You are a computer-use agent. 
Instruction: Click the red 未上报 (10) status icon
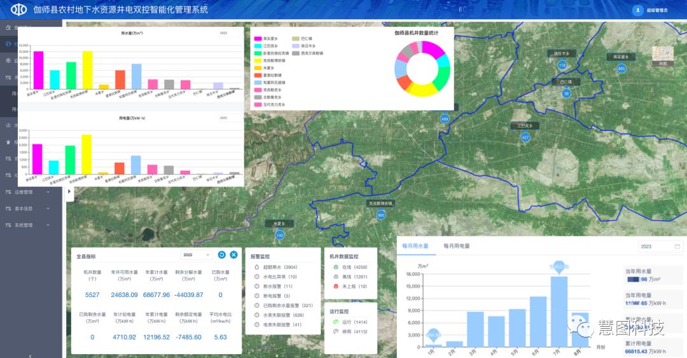tap(336, 286)
